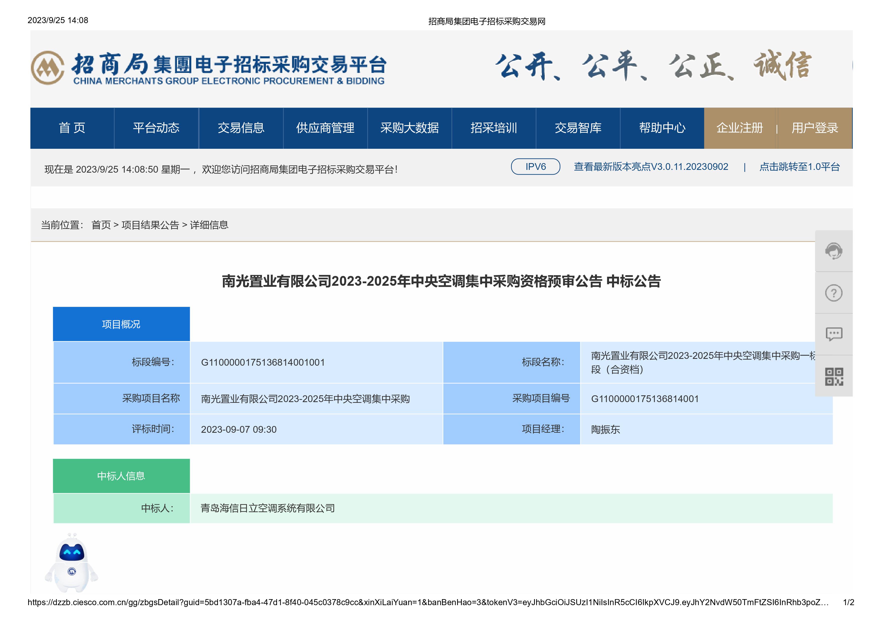The width and height of the screenshot is (882, 623).
Task: Select the 中标人信息 section tab
Action: (x=121, y=476)
